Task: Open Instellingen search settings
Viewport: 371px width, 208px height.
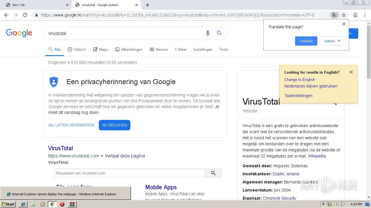Action: (x=203, y=49)
